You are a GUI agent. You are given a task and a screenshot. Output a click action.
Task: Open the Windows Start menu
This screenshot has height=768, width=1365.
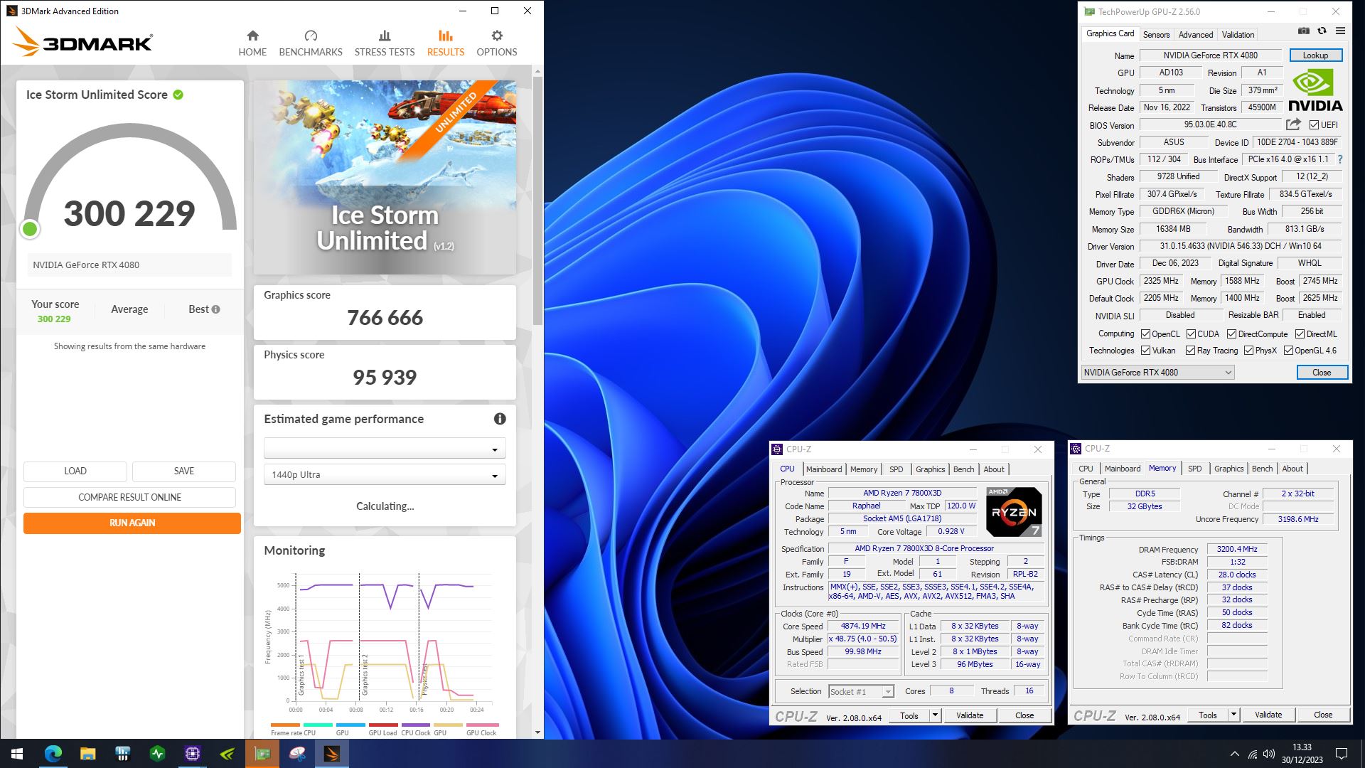click(x=17, y=754)
